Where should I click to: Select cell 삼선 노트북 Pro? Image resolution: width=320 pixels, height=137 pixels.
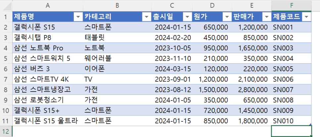(48, 48)
